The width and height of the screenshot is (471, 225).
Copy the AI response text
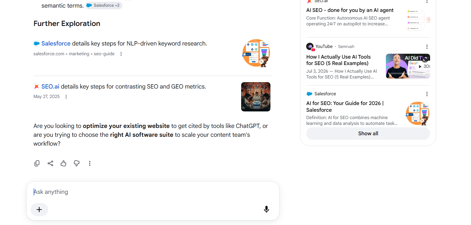37,163
